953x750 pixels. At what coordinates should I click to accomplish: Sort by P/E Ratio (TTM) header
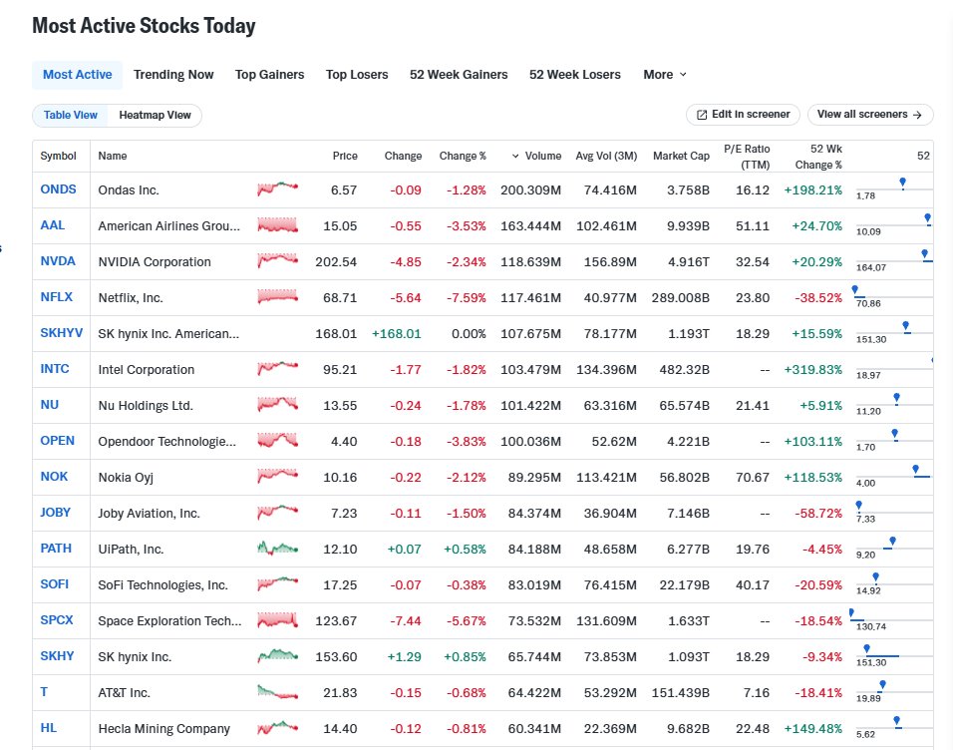[x=747, y=157]
